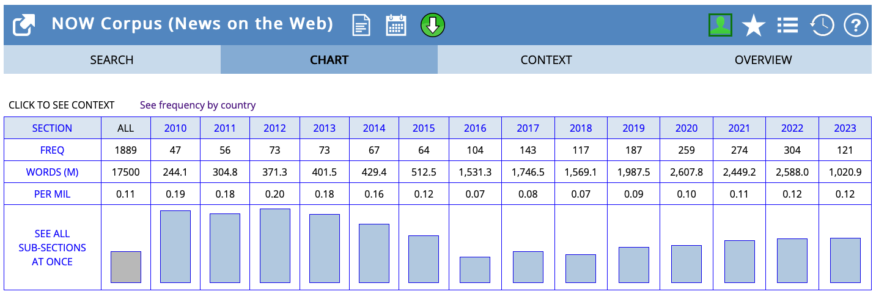Click the star favorites icon
Viewport: 876px width, 297px height.
(753, 25)
